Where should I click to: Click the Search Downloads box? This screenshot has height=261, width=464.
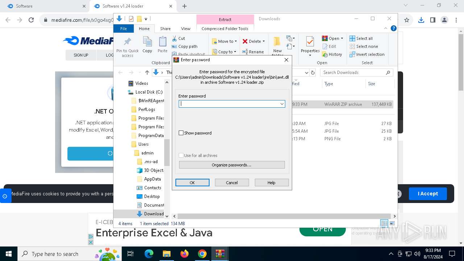(356, 72)
